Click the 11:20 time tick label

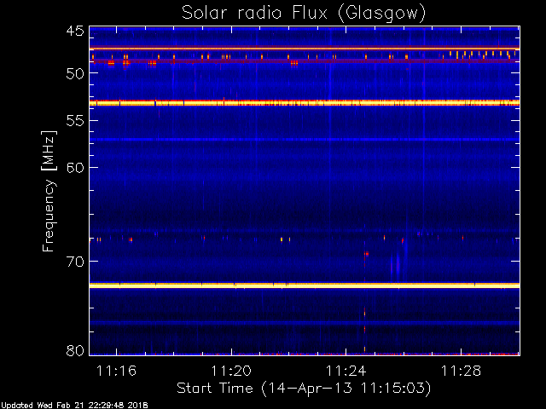pyautogui.click(x=231, y=371)
